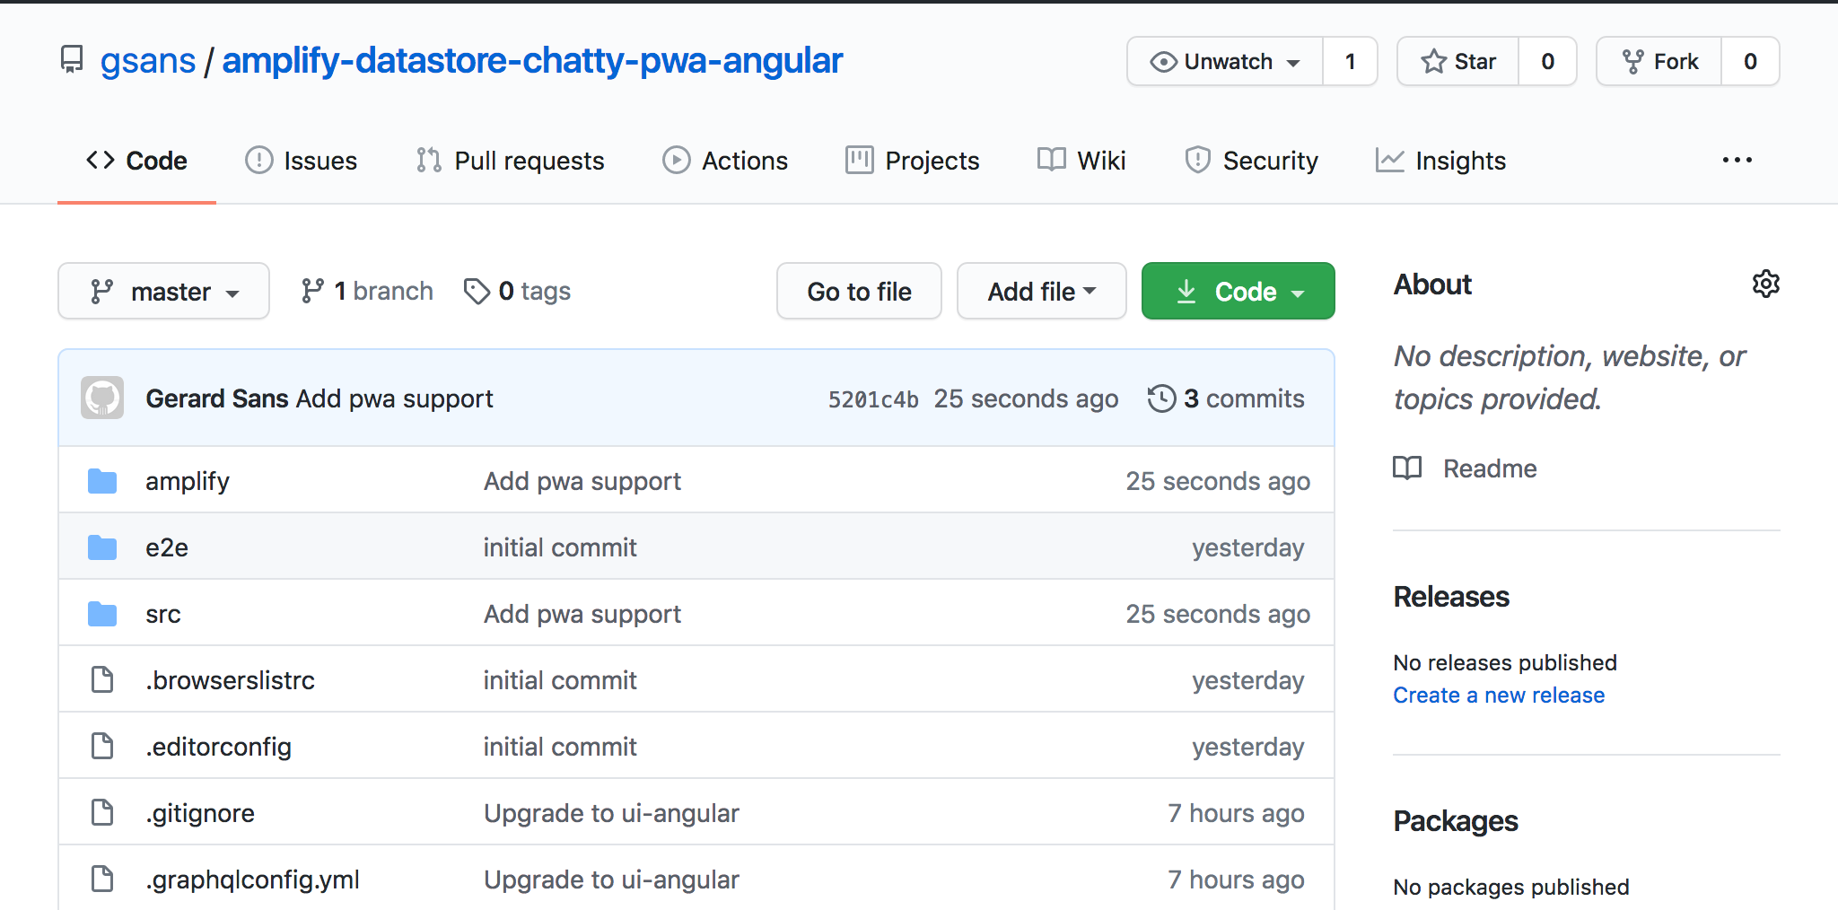Star this repository
This screenshot has height=910, width=1838.
(x=1458, y=61)
